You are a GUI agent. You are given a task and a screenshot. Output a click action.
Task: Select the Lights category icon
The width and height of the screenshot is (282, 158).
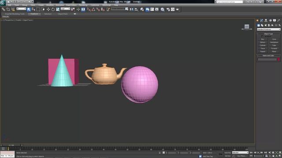tap(266, 25)
